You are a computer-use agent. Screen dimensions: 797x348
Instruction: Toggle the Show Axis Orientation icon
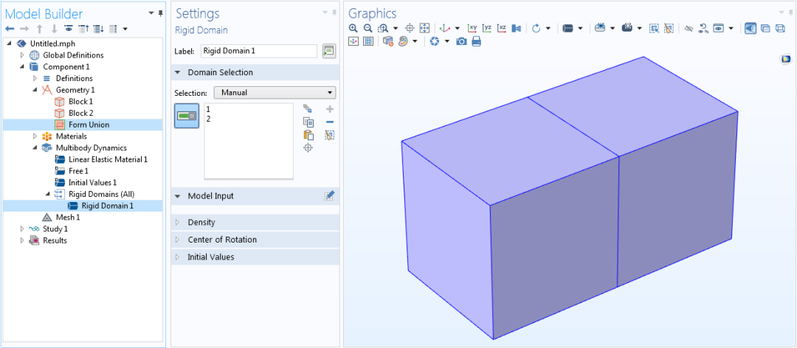353,41
